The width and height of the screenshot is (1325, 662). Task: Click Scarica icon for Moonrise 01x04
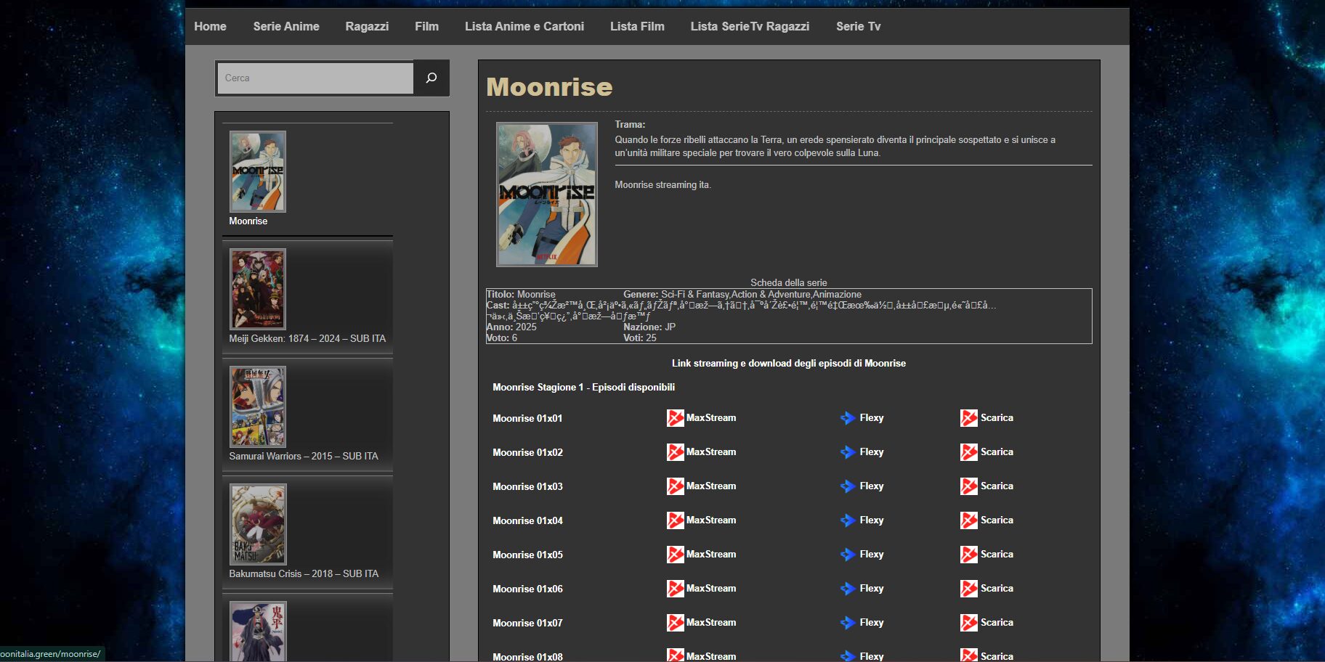(x=969, y=520)
